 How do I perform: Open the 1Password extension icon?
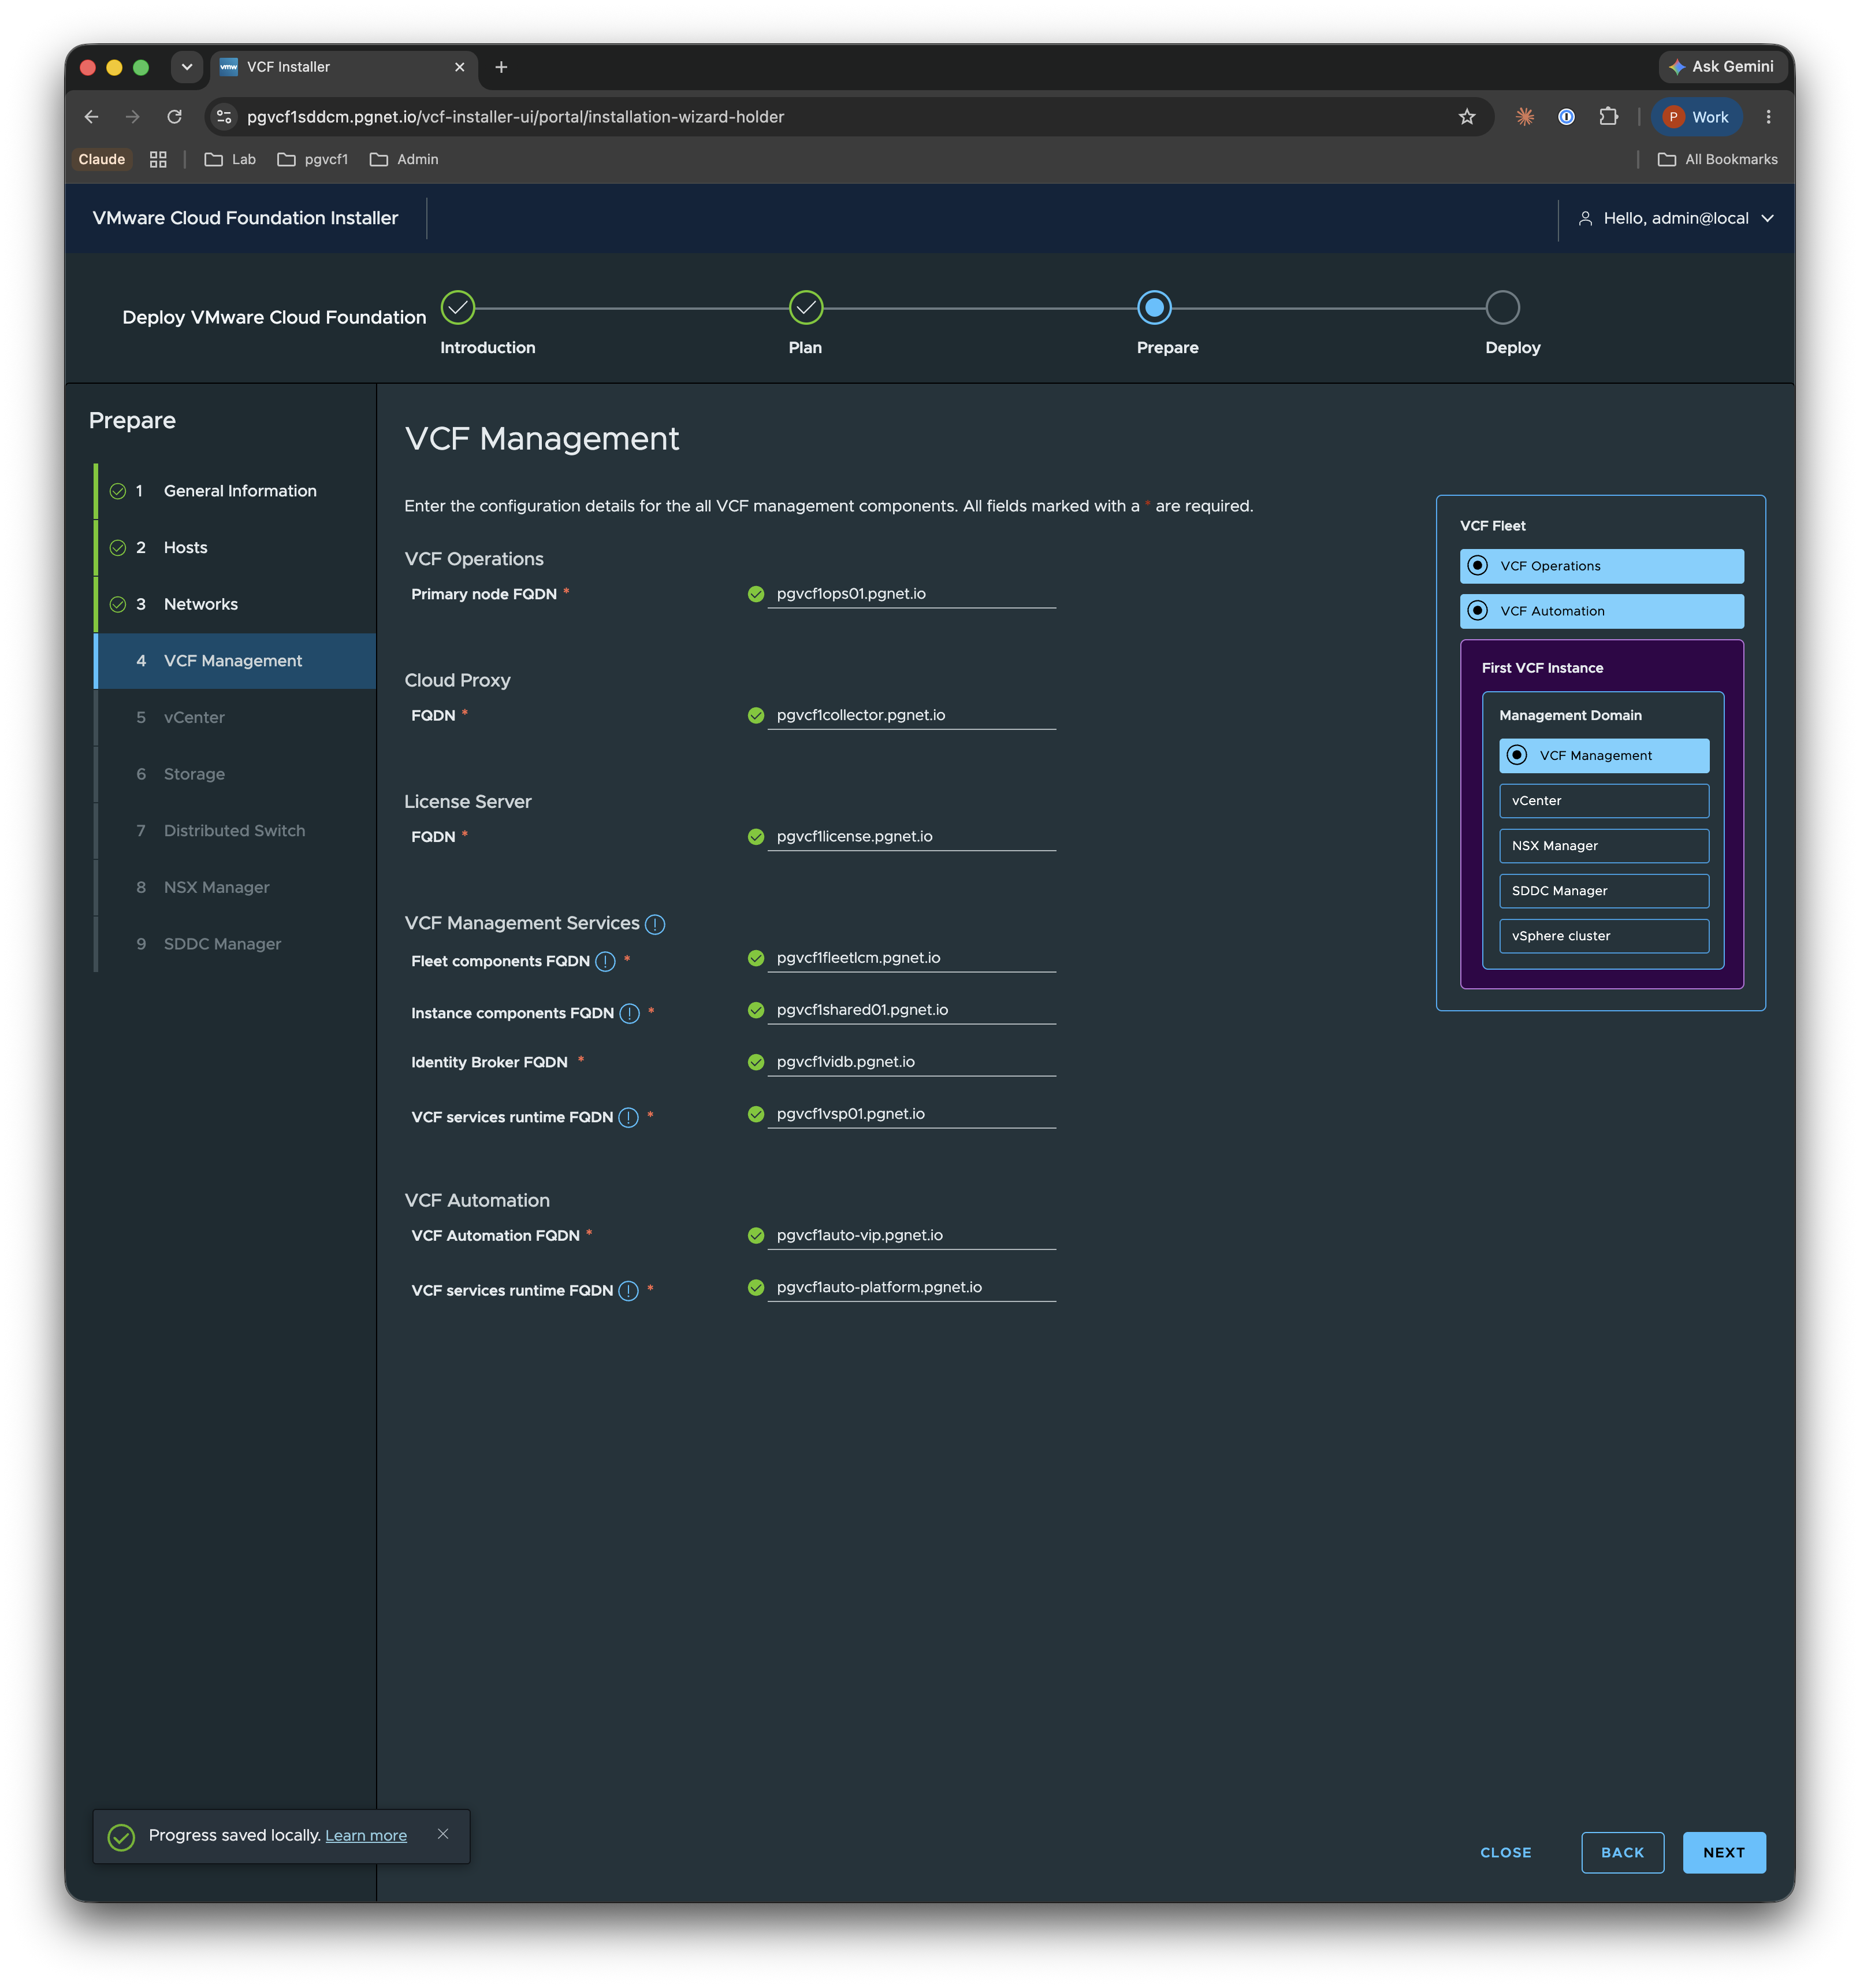tap(1566, 117)
